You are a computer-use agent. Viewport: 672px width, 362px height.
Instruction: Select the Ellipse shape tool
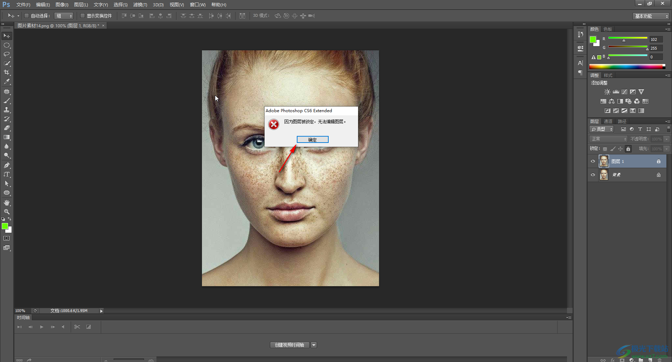click(x=7, y=193)
